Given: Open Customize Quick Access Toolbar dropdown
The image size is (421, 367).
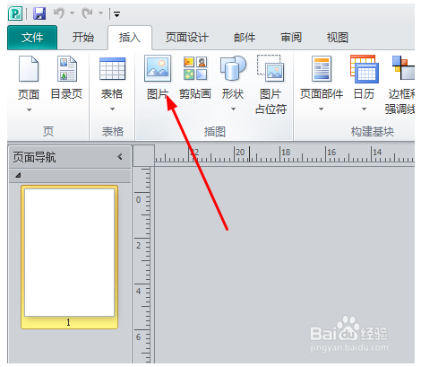Looking at the screenshot, I should [116, 13].
